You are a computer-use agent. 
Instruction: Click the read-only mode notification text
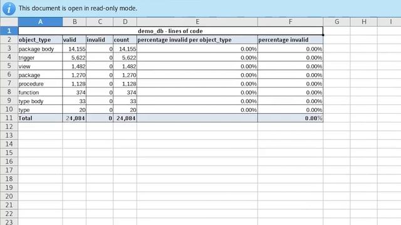[x=78, y=8]
